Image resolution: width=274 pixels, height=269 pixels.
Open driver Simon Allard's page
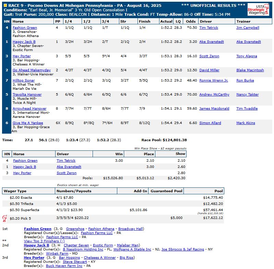click(x=210, y=123)
